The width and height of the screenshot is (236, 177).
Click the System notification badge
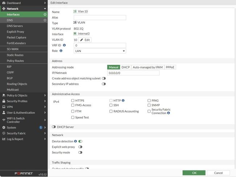coord(41,127)
